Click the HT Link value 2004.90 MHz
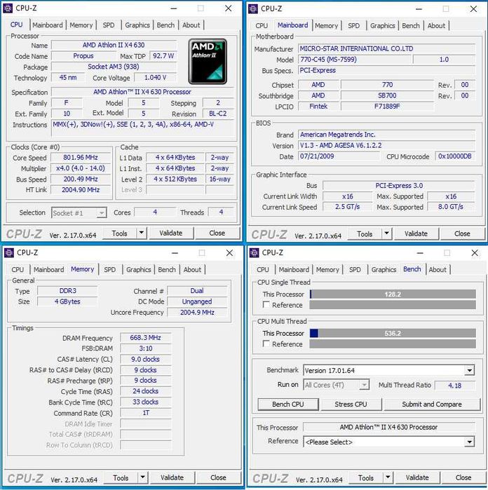 click(81, 190)
